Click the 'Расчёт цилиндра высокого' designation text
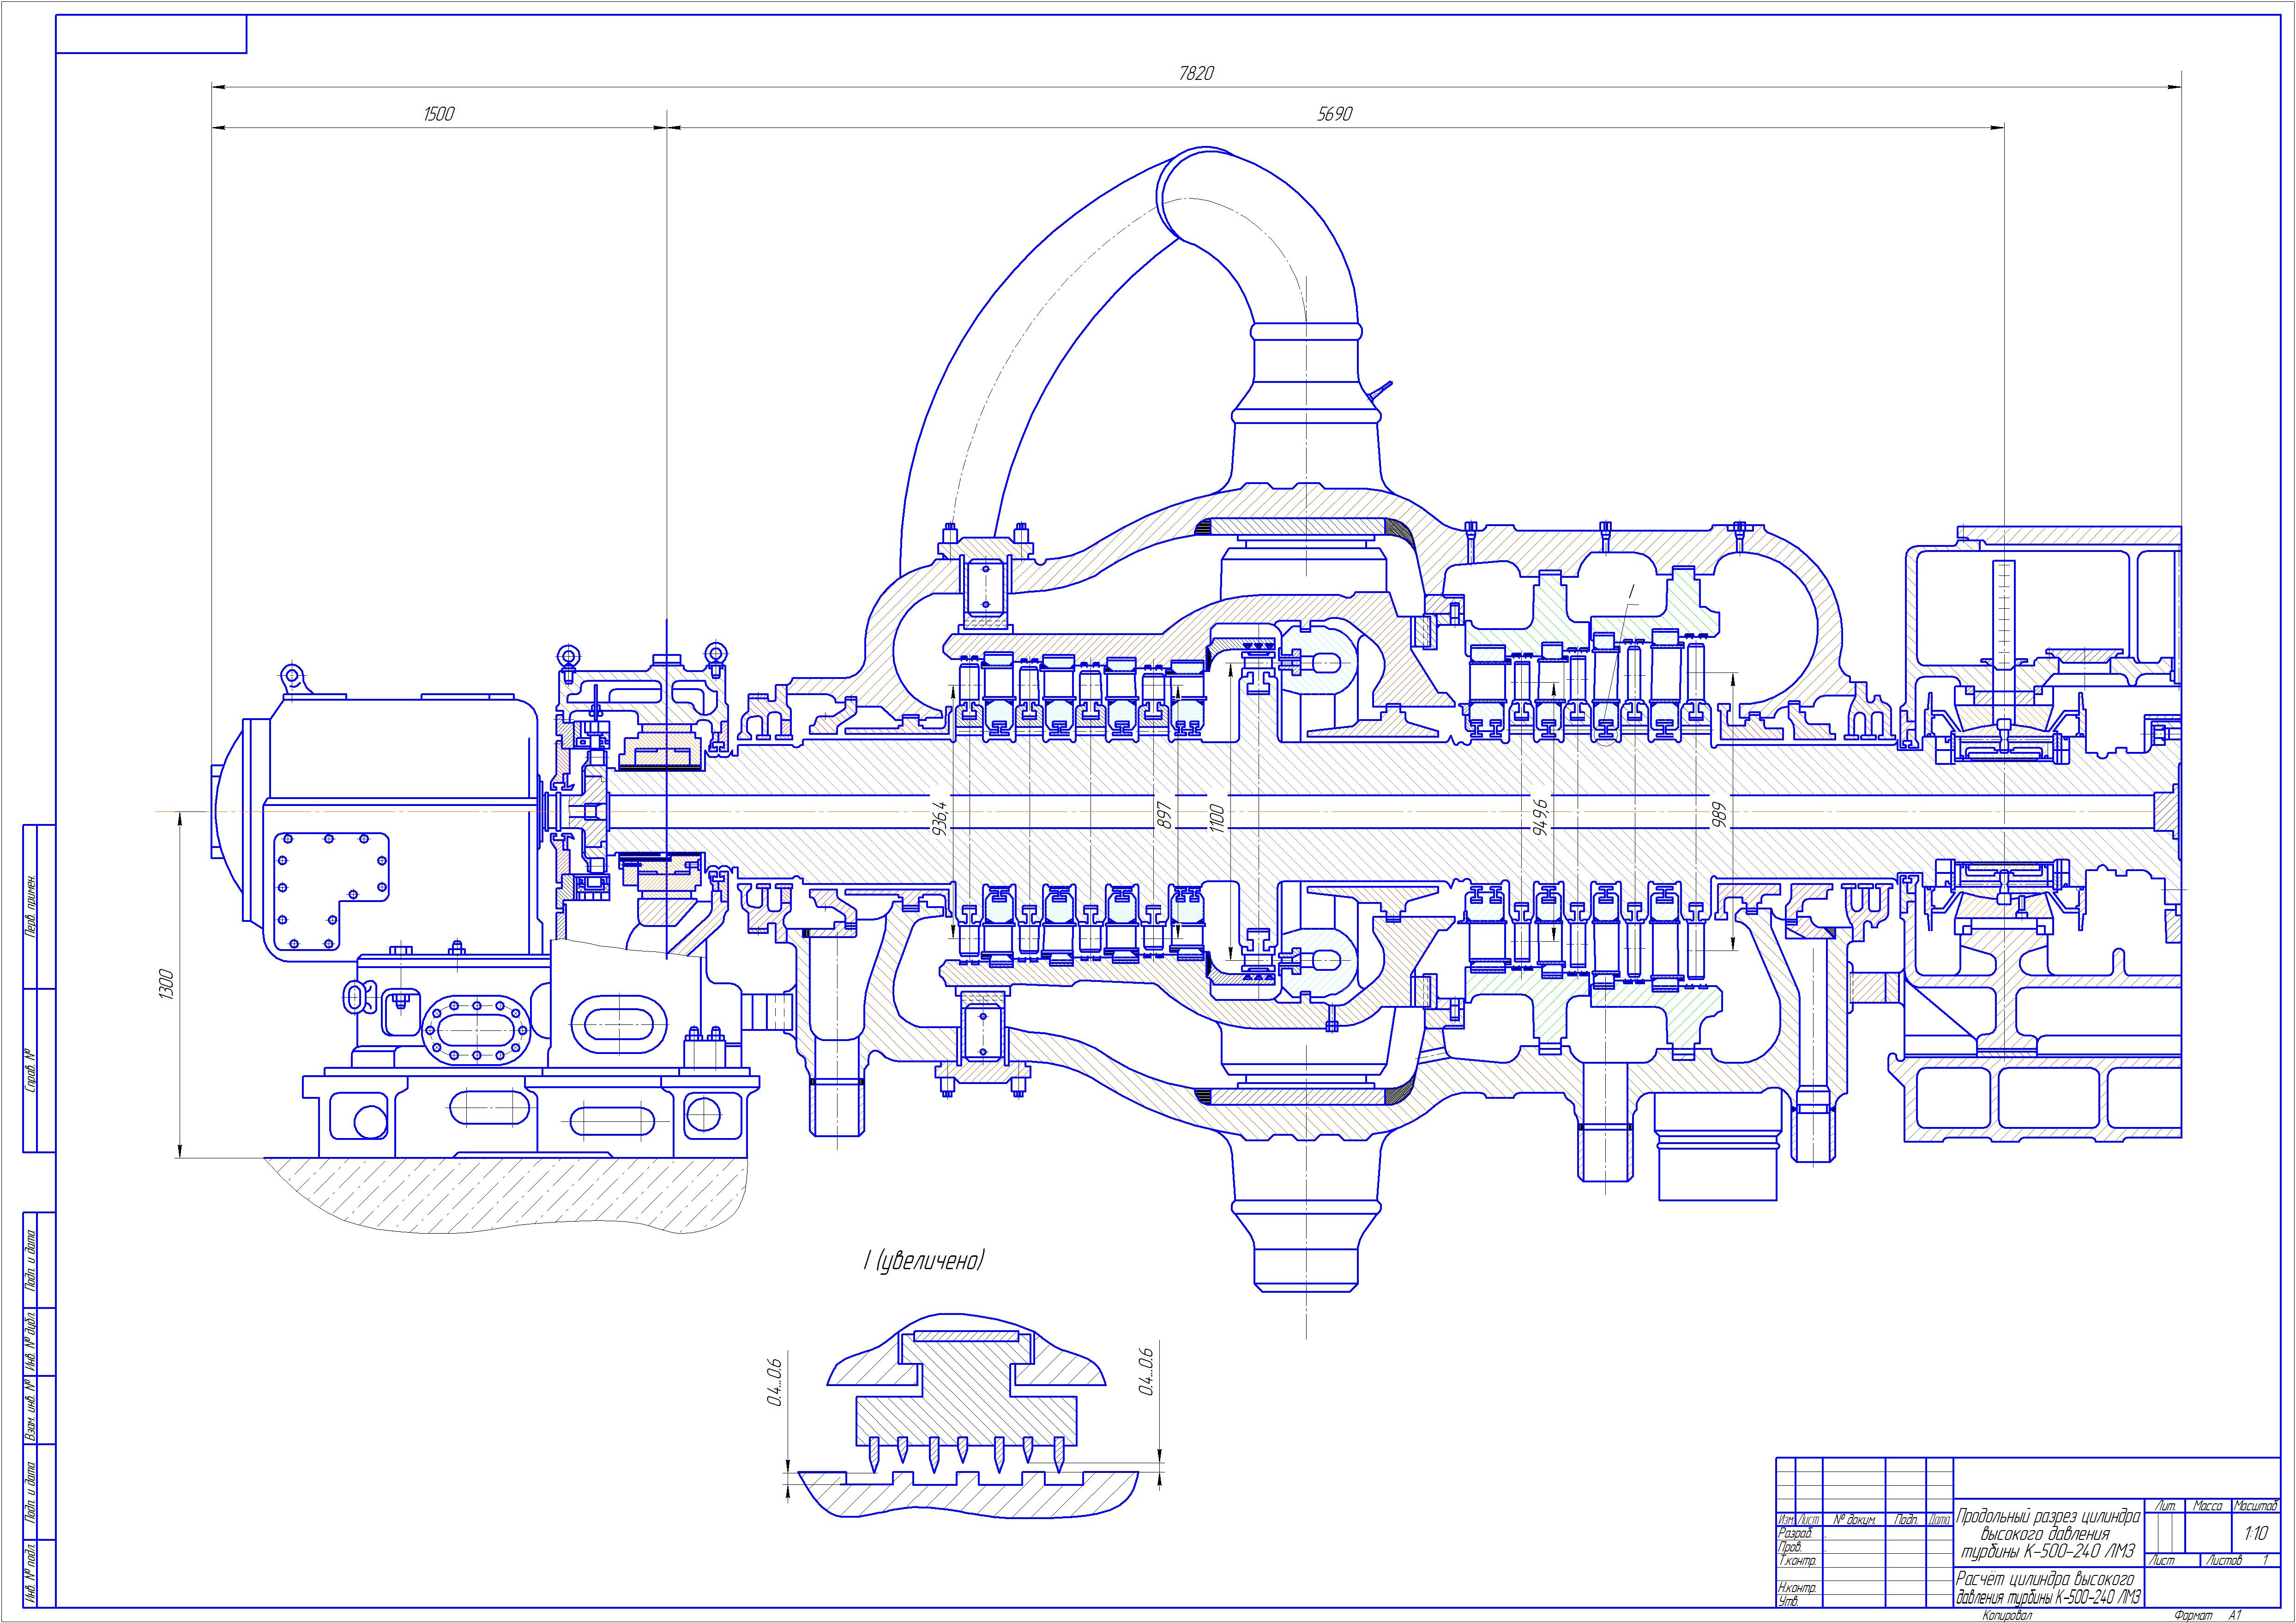This screenshot has width=2296, height=1623. point(2044,1579)
